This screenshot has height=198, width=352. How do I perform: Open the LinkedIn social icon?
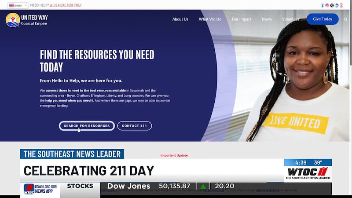337,5
